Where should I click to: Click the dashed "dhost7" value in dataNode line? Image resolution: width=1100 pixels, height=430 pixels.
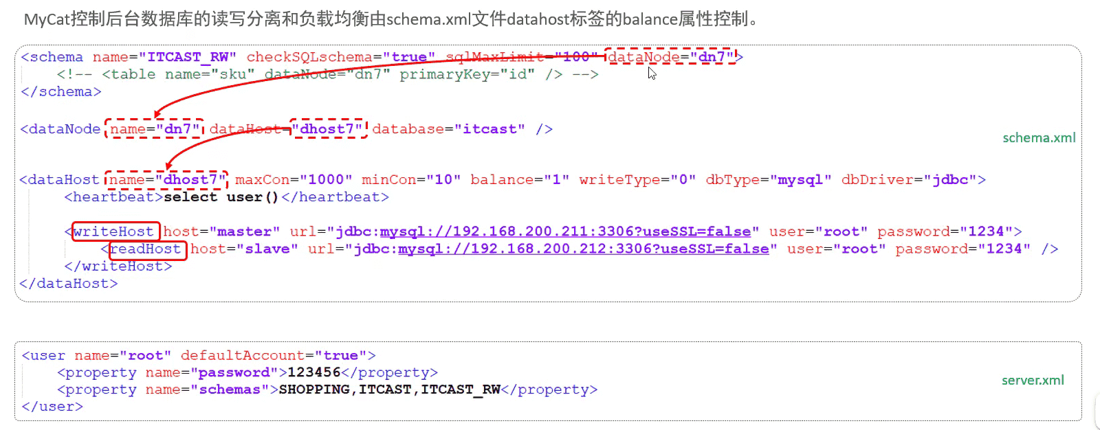tap(329, 128)
